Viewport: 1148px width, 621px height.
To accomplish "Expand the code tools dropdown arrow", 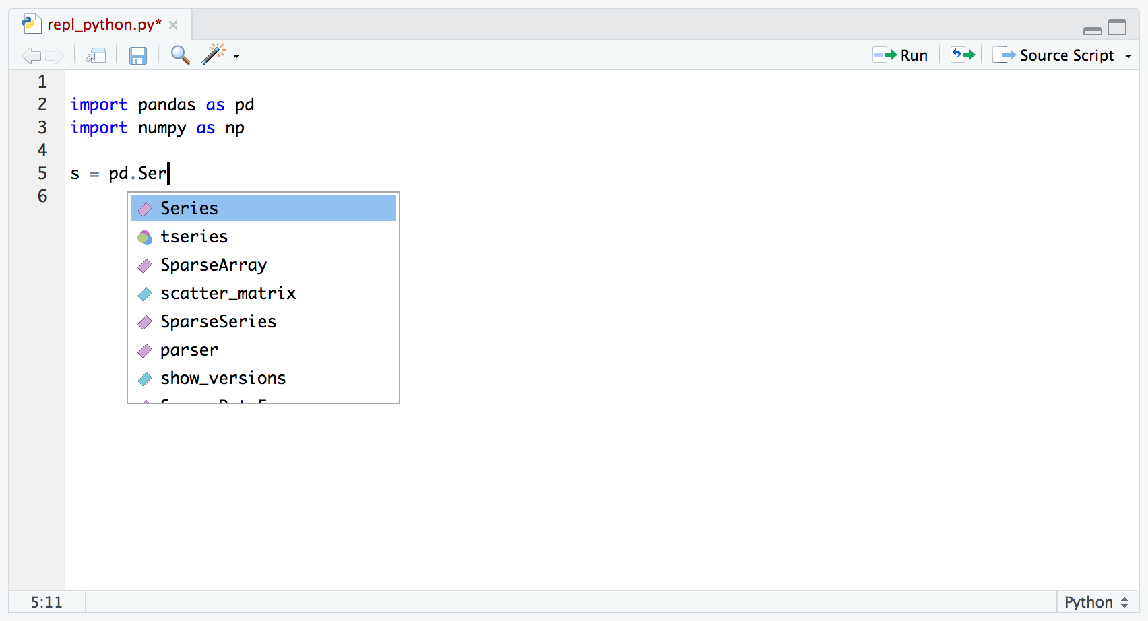I will pyautogui.click(x=236, y=56).
